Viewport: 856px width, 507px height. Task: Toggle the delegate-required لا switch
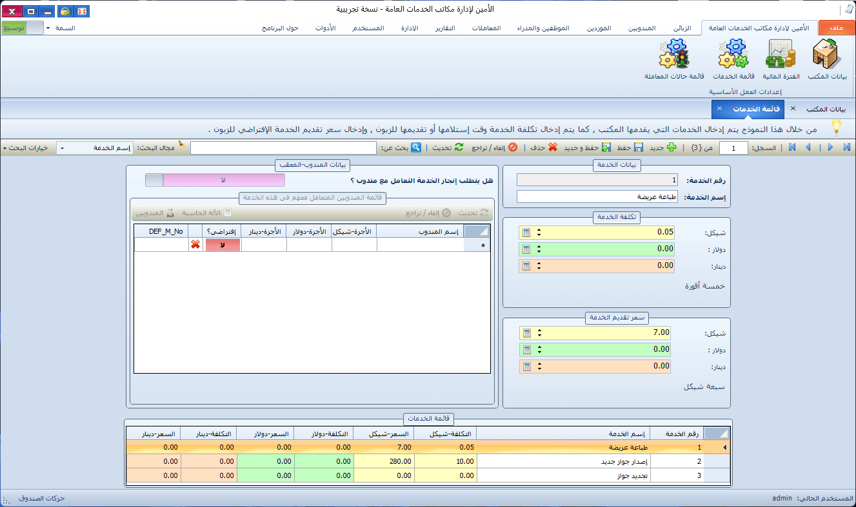click(x=215, y=180)
